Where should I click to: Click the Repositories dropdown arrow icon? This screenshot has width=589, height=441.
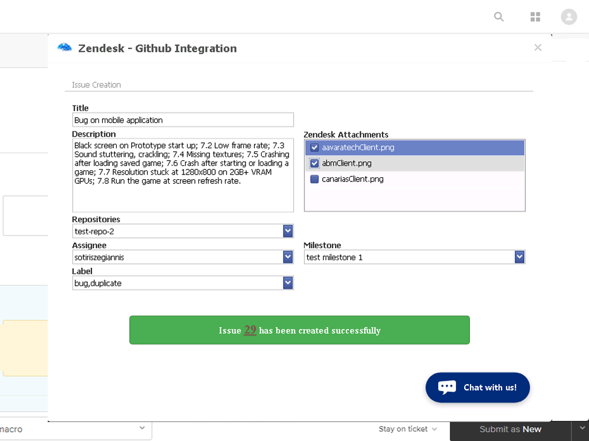(288, 231)
